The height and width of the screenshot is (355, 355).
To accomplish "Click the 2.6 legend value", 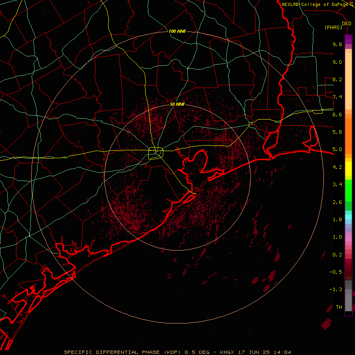I will (x=337, y=202).
